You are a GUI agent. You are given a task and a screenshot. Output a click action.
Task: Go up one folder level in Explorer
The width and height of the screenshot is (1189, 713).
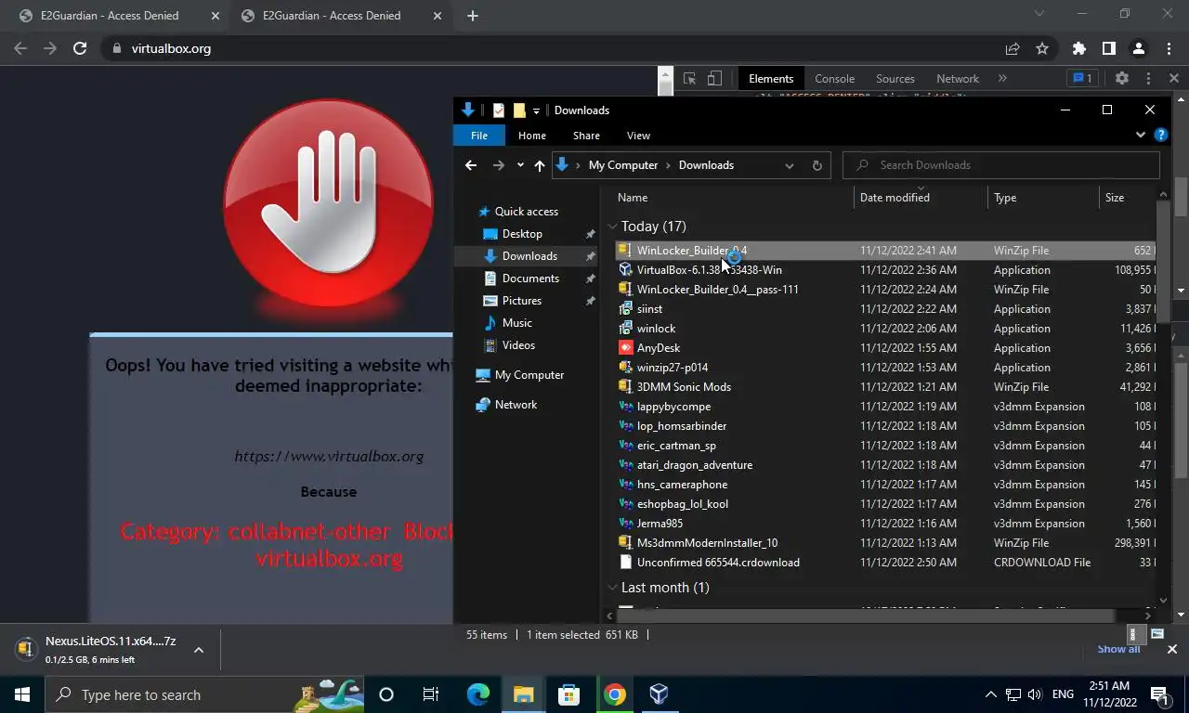pos(540,165)
